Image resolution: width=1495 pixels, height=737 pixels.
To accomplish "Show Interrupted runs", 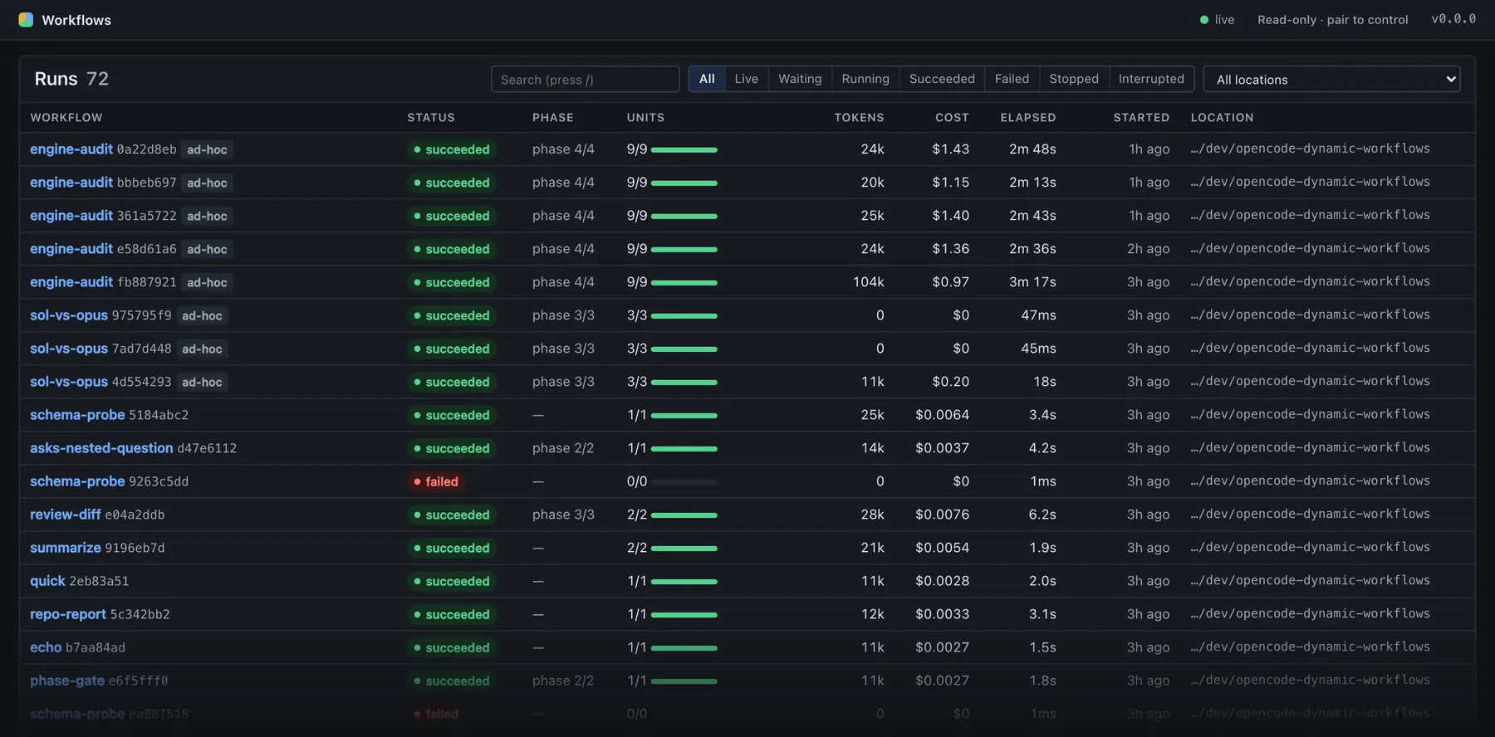I will click(1151, 79).
